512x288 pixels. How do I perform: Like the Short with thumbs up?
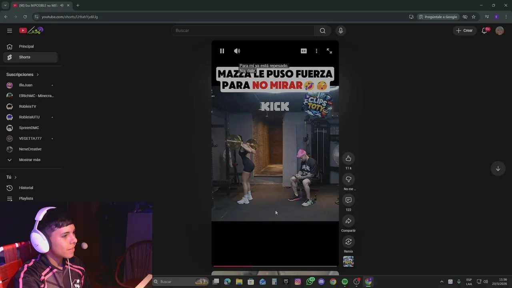348,158
